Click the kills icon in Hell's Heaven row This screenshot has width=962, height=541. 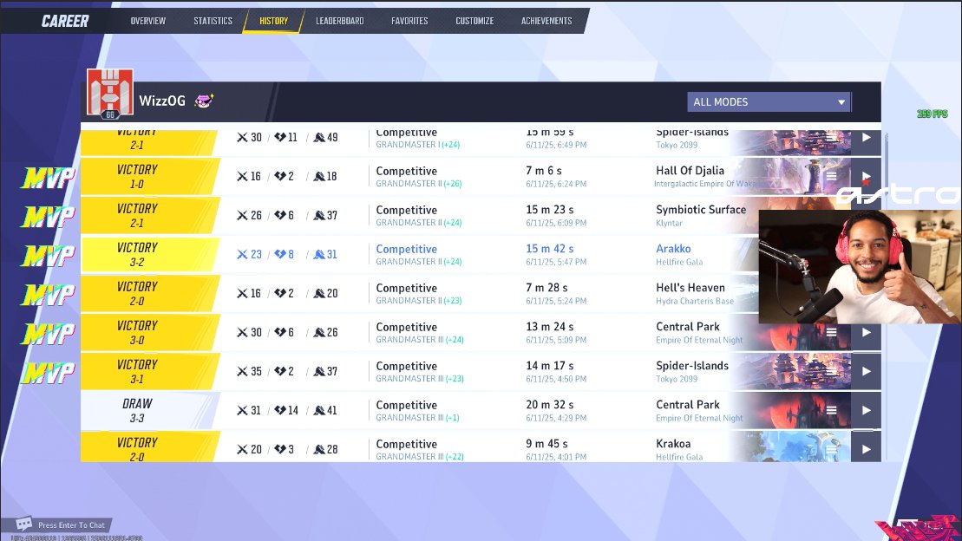pos(242,293)
